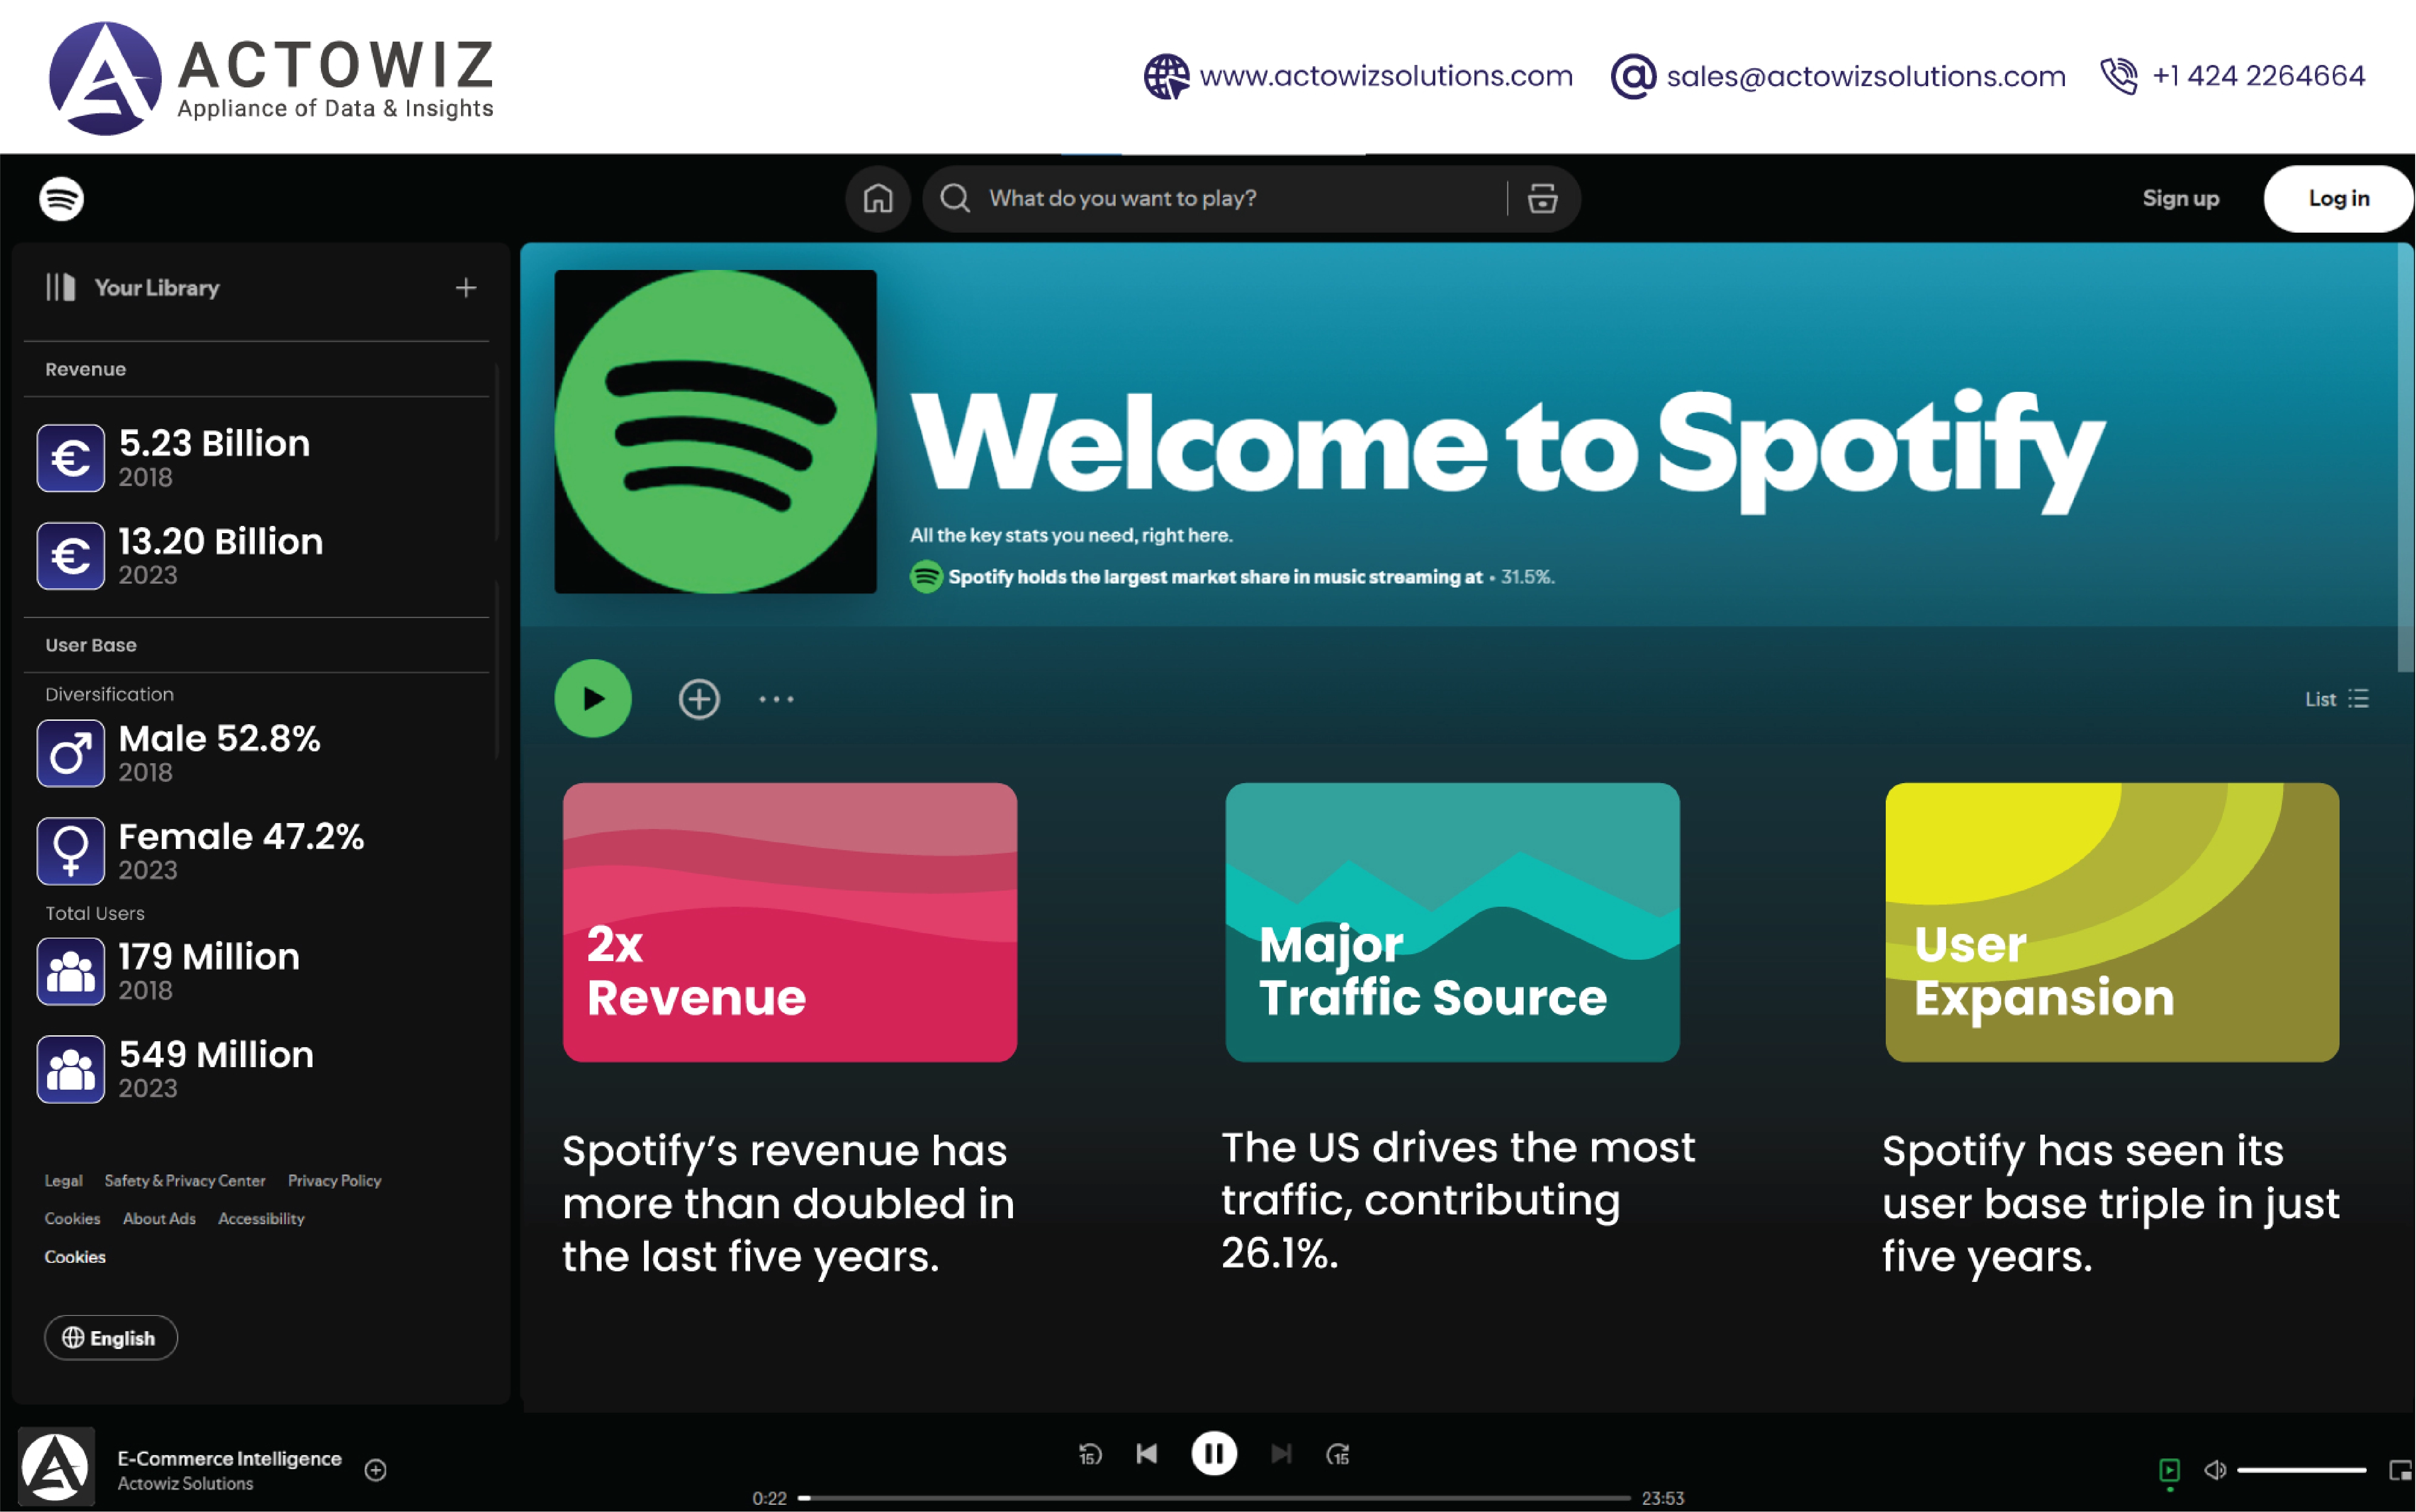
Task: Click users icon beside 549 Million
Action: [71, 1069]
